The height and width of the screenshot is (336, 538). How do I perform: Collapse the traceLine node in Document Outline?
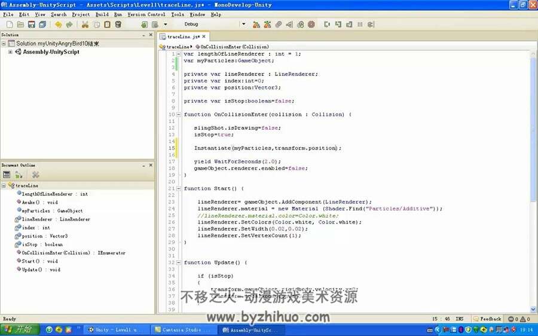[x=4, y=186]
